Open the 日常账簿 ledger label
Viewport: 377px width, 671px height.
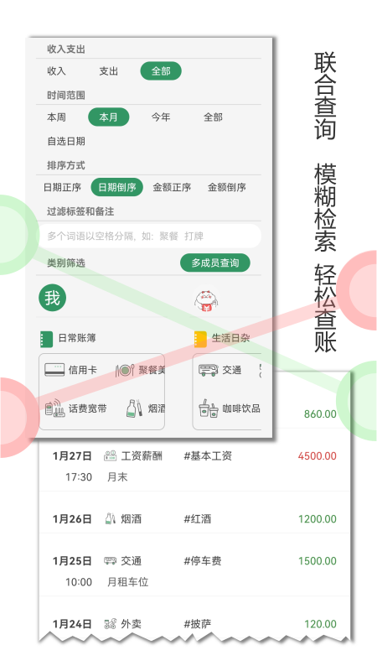77,338
